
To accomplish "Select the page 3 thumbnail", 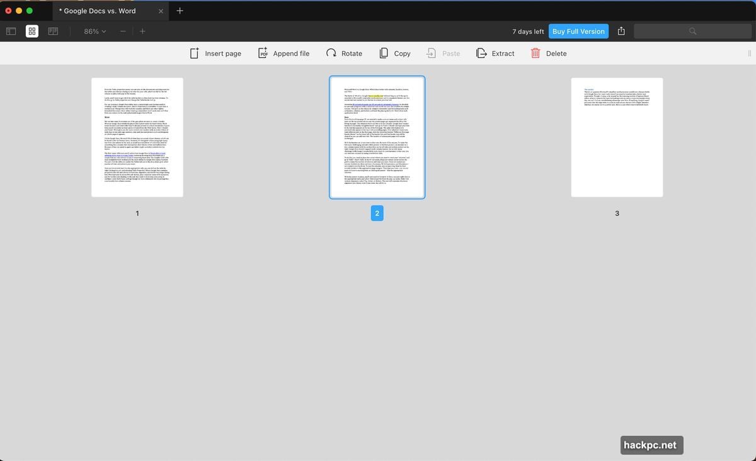I will pos(616,137).
